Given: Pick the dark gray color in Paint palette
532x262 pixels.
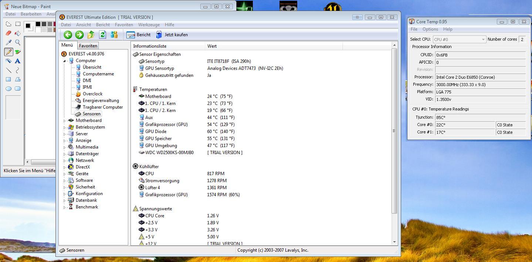Looking at the screenshot, I should pyautogui.click(x=44, y=24).
